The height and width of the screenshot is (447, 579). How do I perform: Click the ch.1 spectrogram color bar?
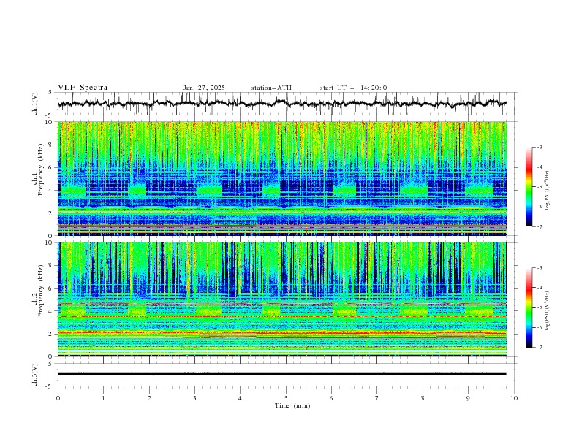tap(529, 187)
